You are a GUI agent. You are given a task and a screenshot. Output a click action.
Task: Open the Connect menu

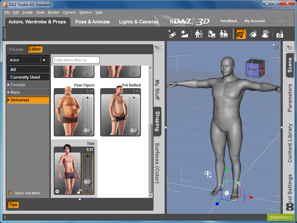(69, 13)
